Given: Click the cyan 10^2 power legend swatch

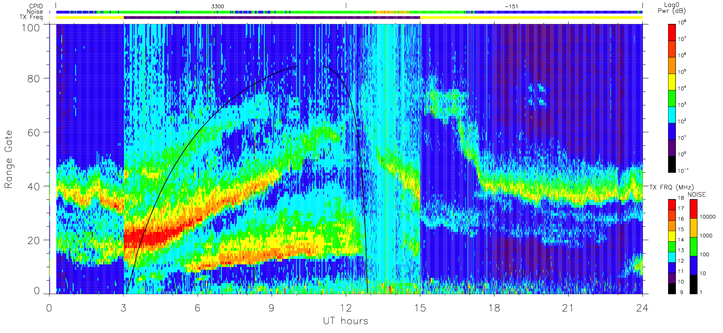Looking at the screenshot, I should [x=672, y=115].
